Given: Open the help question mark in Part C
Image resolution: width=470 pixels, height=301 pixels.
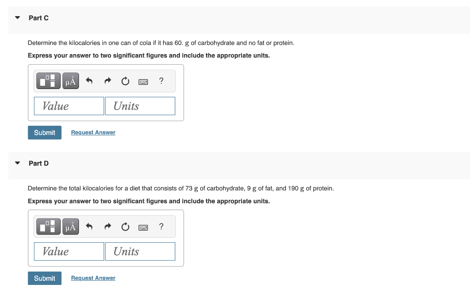Looking at the screenshot, I should tap(161, 81).
